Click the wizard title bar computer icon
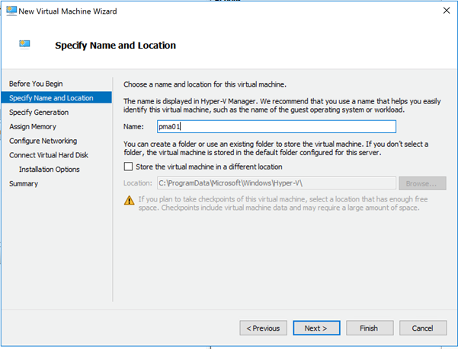The image size is (458, 349). pos(11,11)
